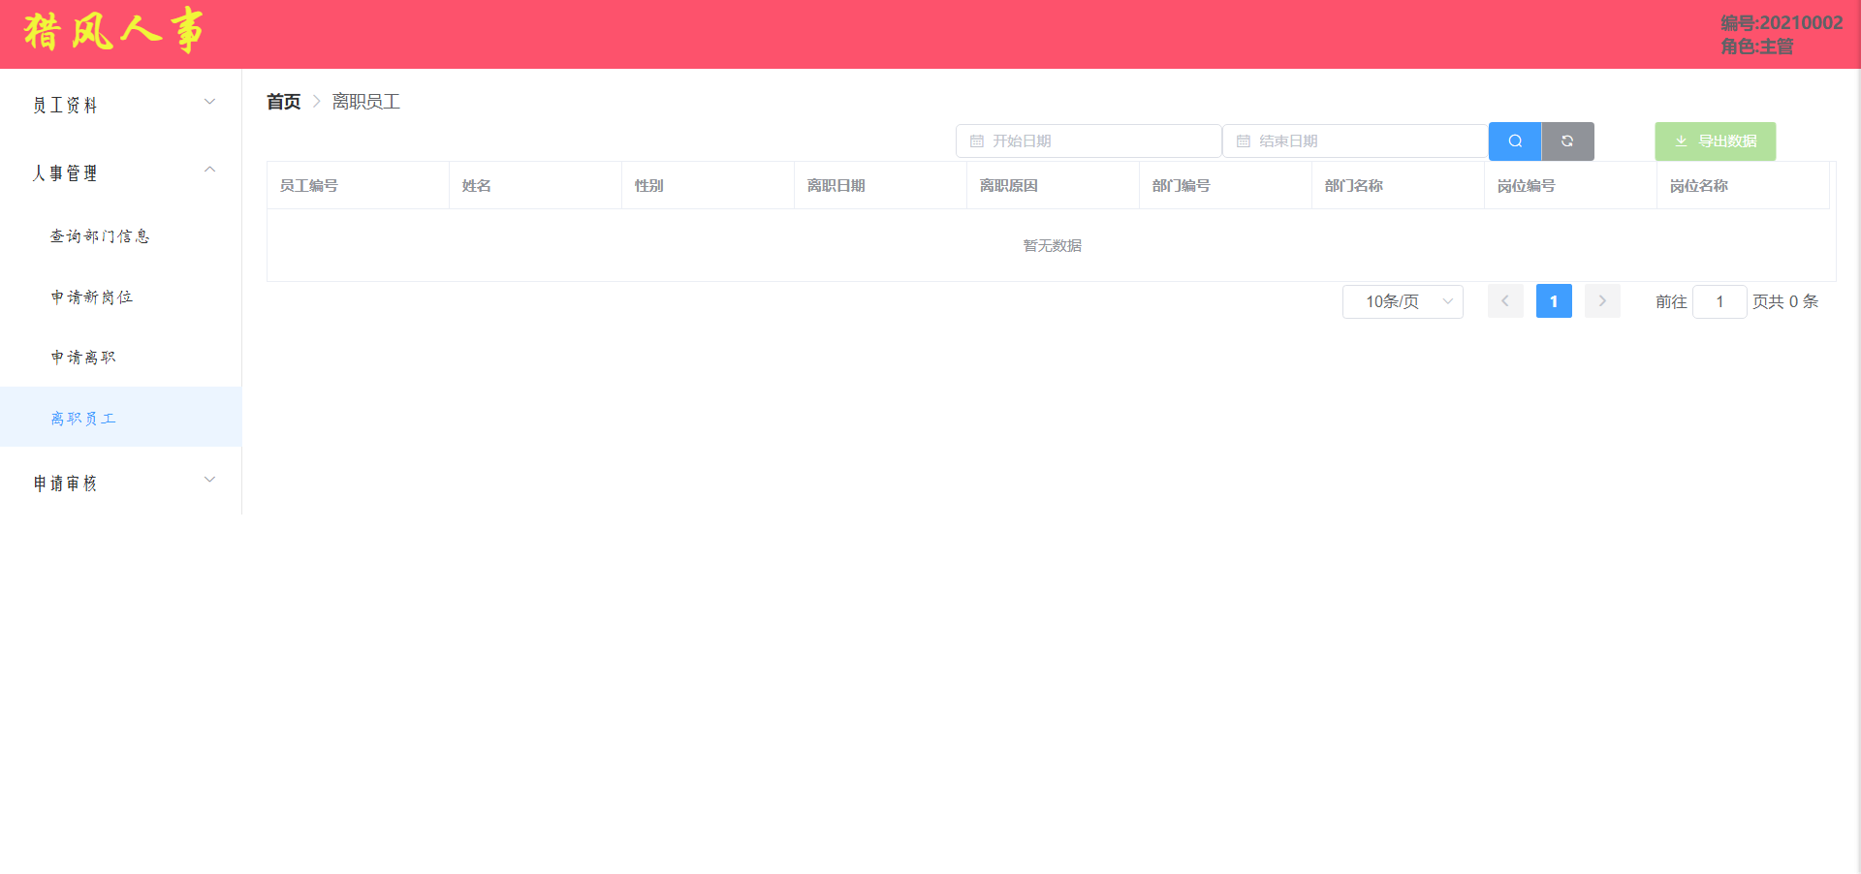Click the gray refresh/reset icon button
This screenshot has width=1861, height=874.
(x=1567, y=141)
